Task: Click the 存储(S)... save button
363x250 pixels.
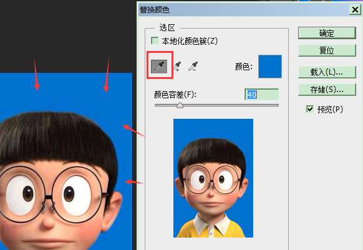Action: (x=327, y=90)
